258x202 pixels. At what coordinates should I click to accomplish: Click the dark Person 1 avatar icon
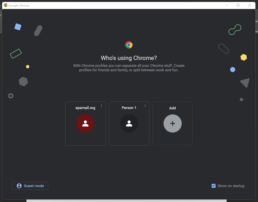pyautogui.click(x=129, y=124)
